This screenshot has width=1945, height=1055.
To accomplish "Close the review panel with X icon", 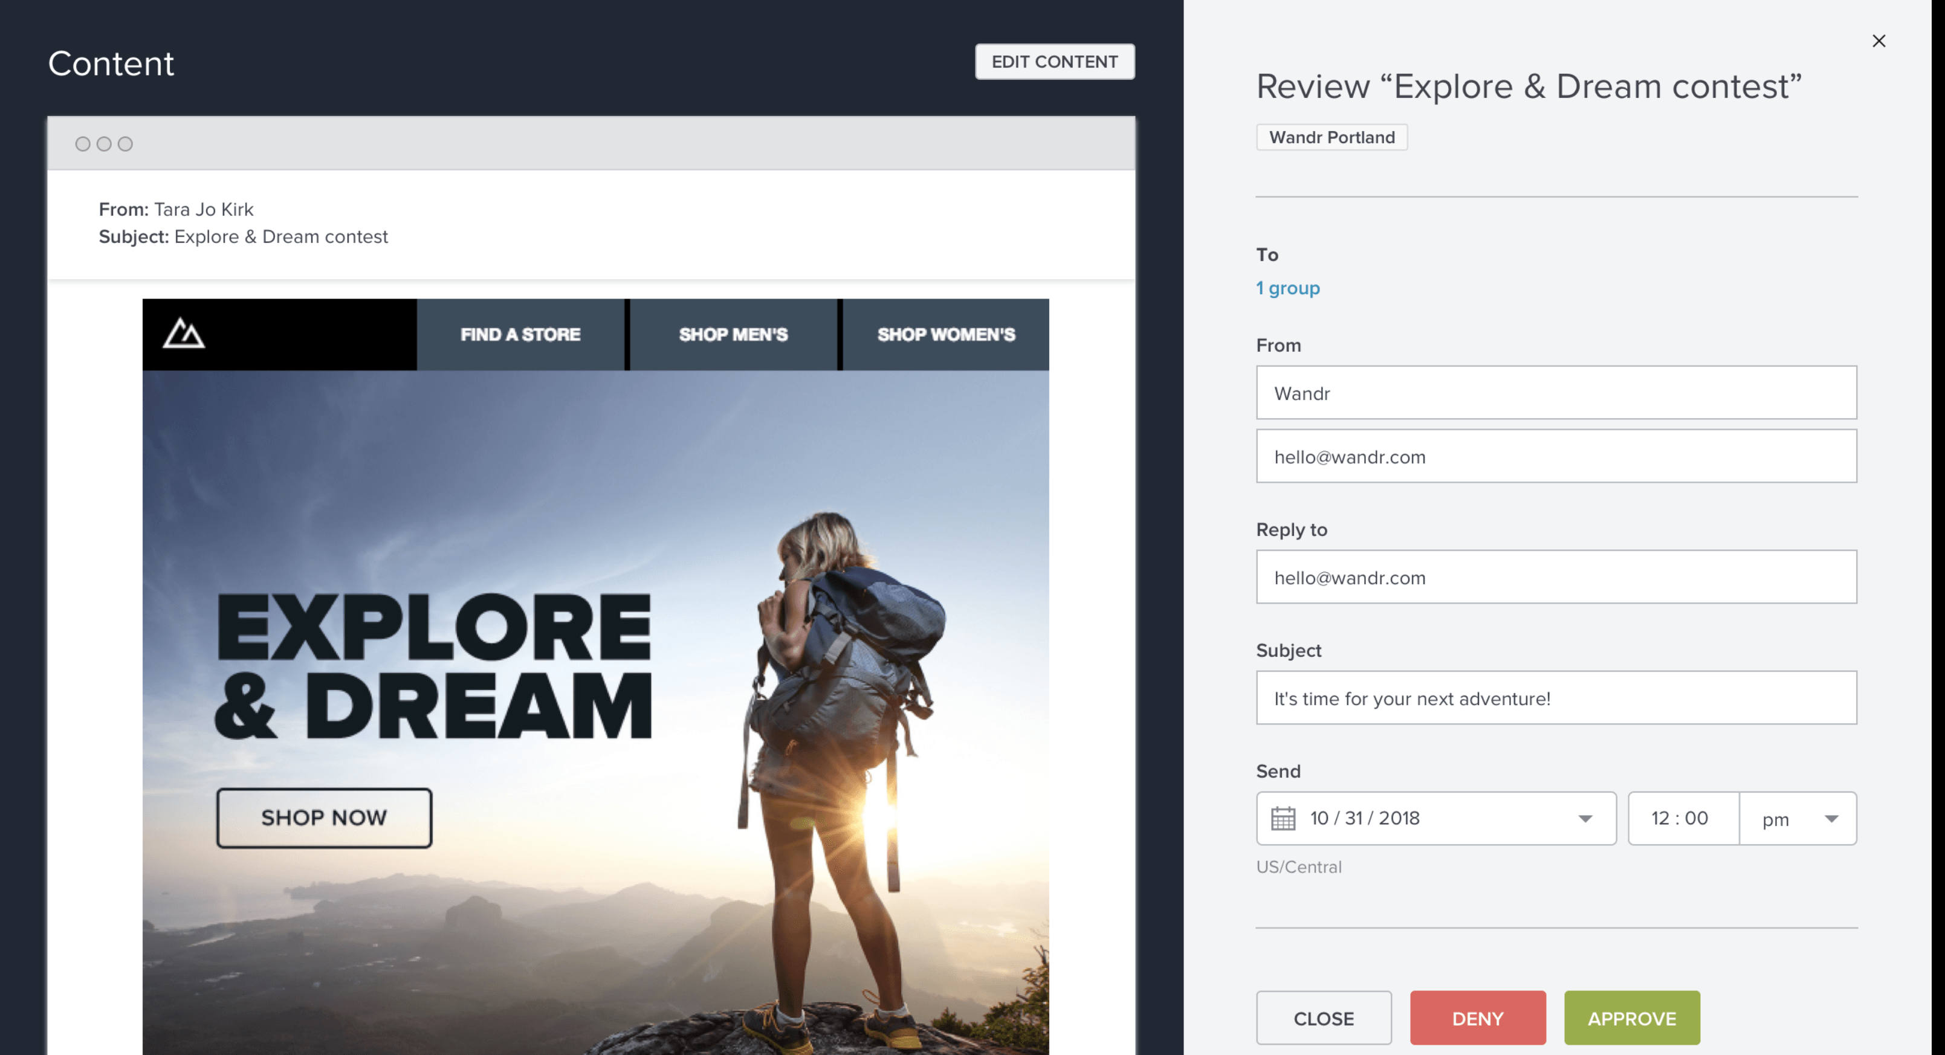I will pyautogui.click(x=1879, y=40).
